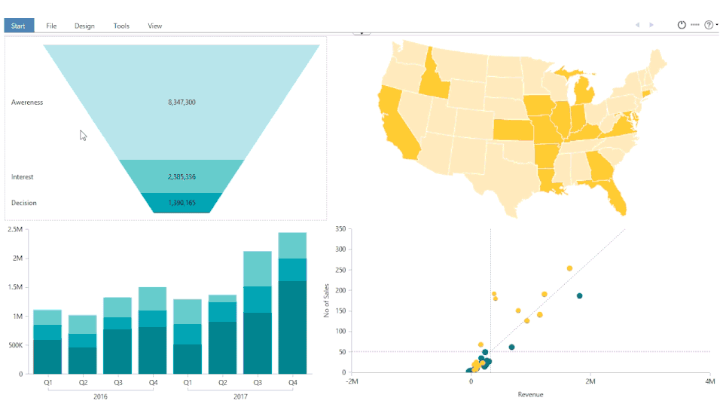Click the forward navigation arrow
This screenshot has height=407, width=723.
pos(651,25)
